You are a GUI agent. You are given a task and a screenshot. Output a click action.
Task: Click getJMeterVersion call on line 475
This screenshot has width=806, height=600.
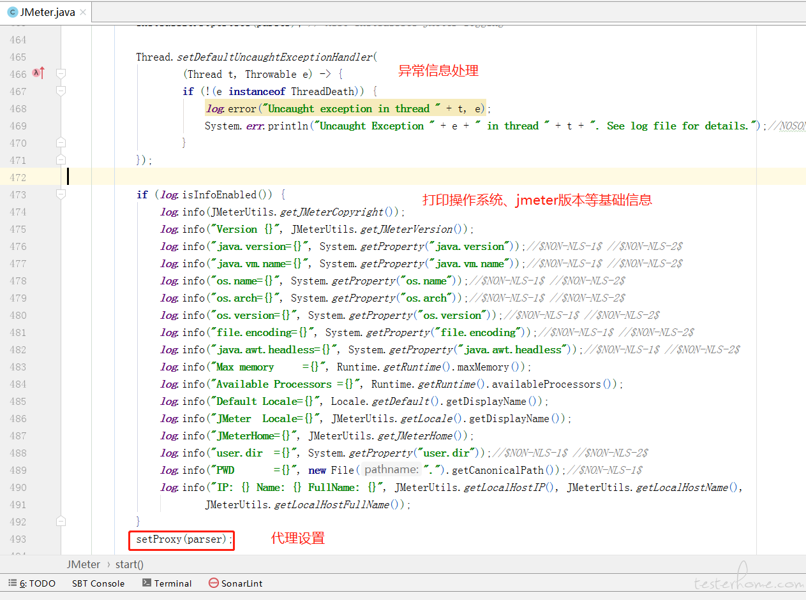(x=407, y=229)
